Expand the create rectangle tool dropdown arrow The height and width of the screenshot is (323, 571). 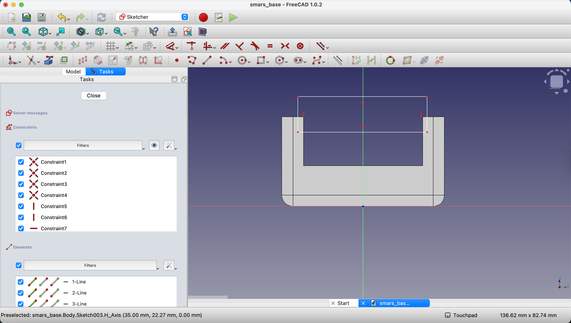(268, 62)
